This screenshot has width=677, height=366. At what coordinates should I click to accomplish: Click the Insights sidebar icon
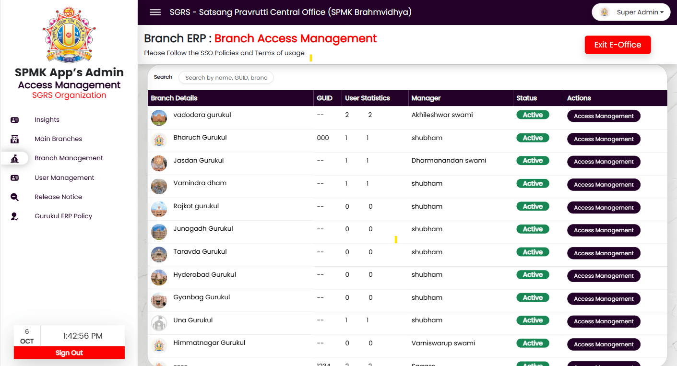[x=14, y=120]
